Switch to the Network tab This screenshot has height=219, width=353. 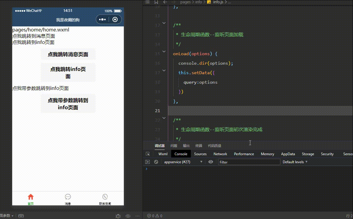[220, 154]
